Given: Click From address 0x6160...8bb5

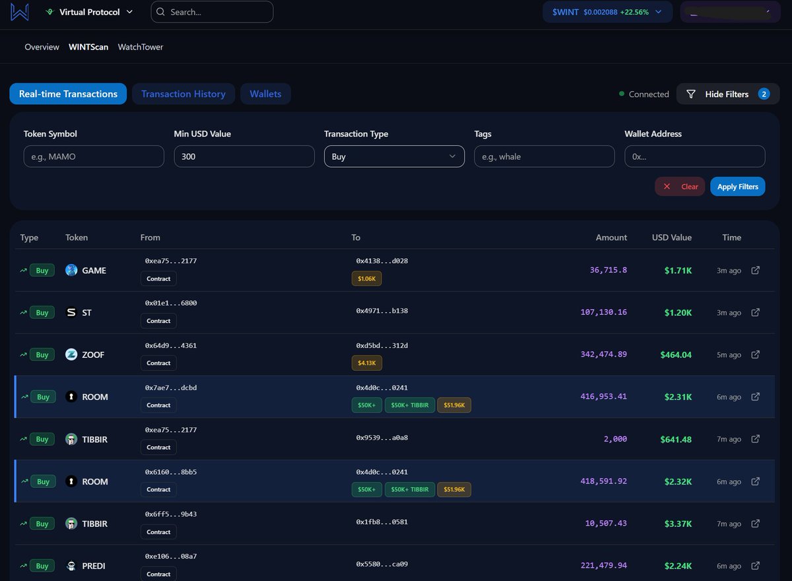Looking at the screenshot, I should (x=171, y=472).
